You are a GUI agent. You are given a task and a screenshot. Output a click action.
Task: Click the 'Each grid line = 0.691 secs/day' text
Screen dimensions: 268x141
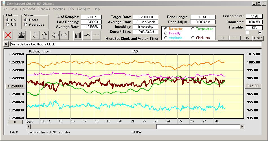pos(49,132)
